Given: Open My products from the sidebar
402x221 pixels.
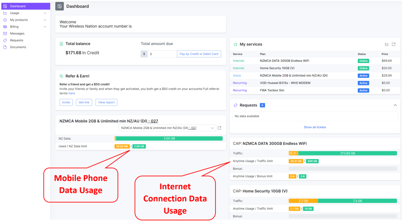Looking at the screenshot, I should (x=19, y=20).
